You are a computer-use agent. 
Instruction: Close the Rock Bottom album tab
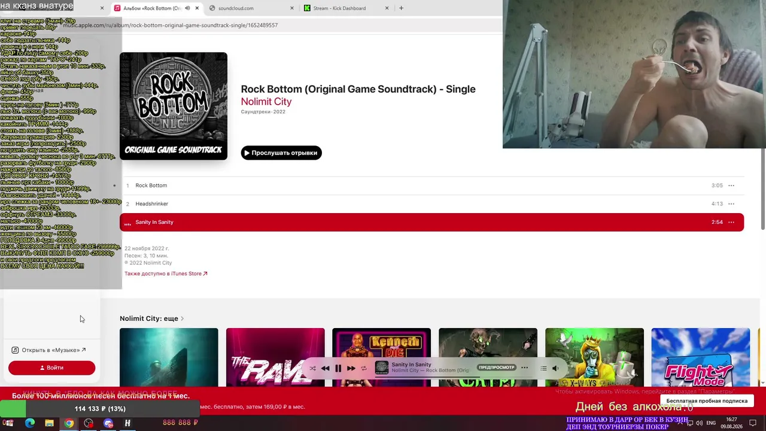coord(197,8)
